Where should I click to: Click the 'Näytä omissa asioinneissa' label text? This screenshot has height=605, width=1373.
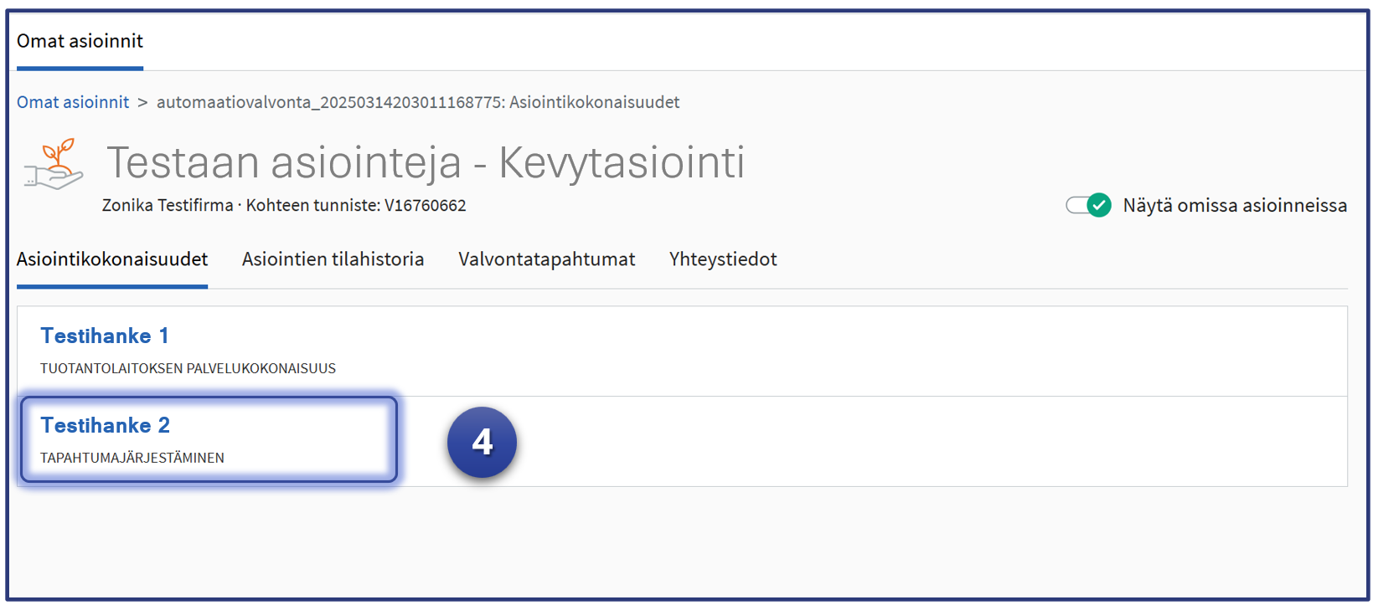coord(1234,205)
